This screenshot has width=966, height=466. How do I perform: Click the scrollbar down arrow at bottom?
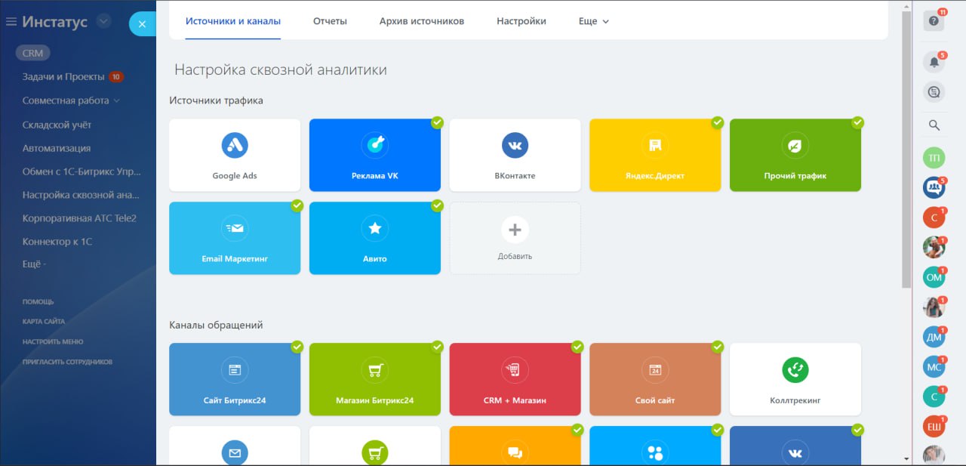(x=906, y=458)
